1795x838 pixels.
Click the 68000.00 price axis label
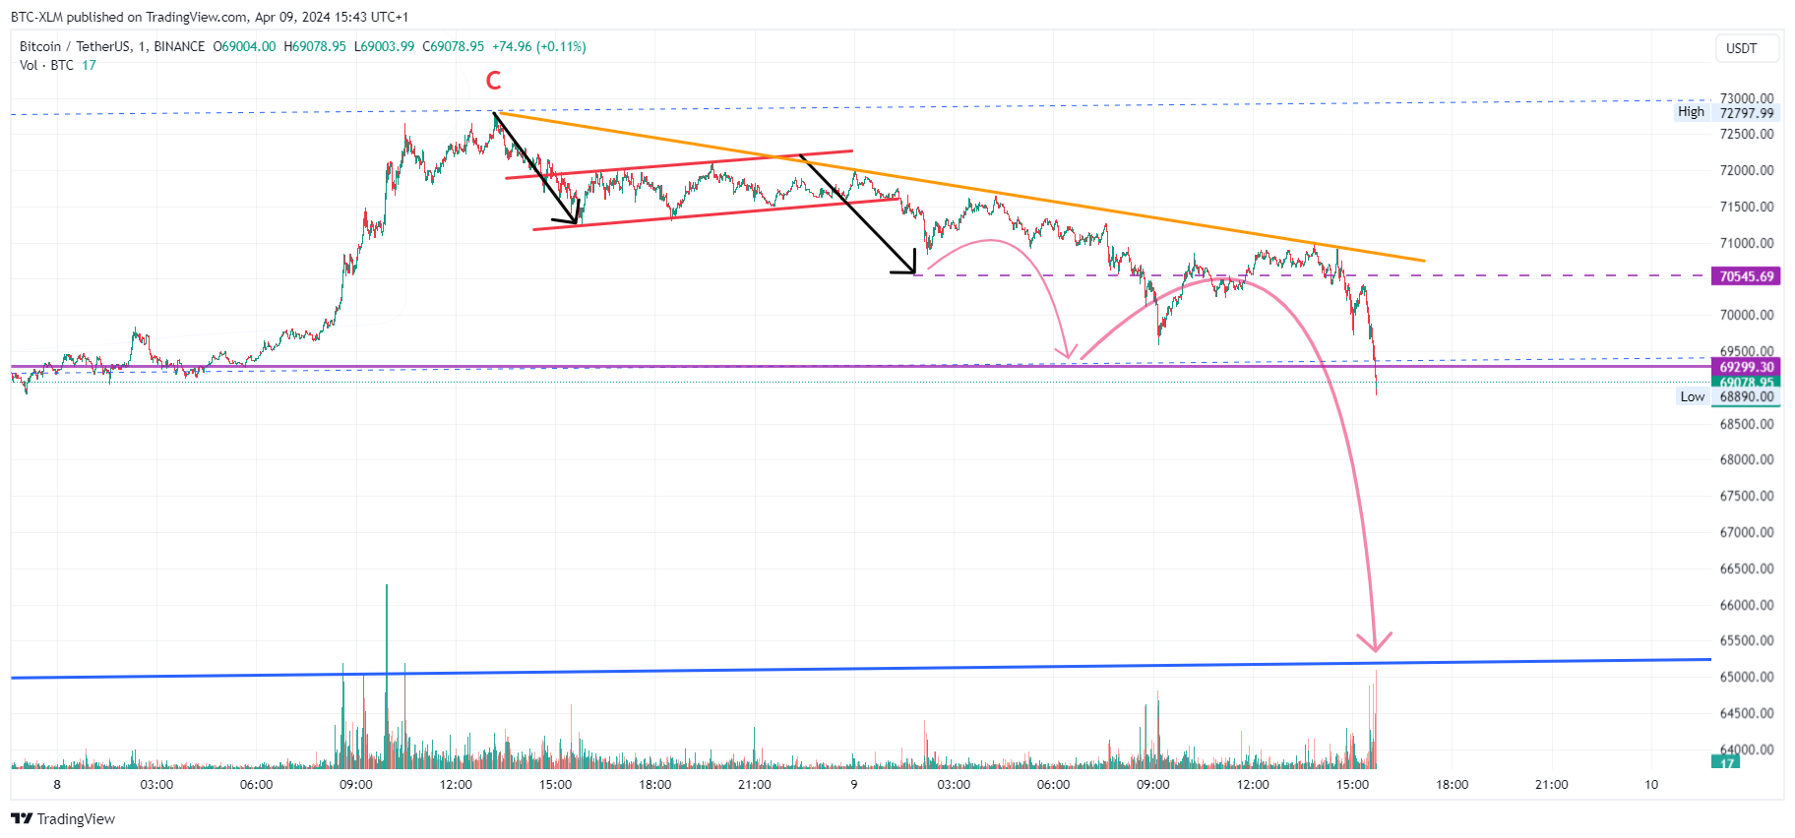coord(1746,459)
